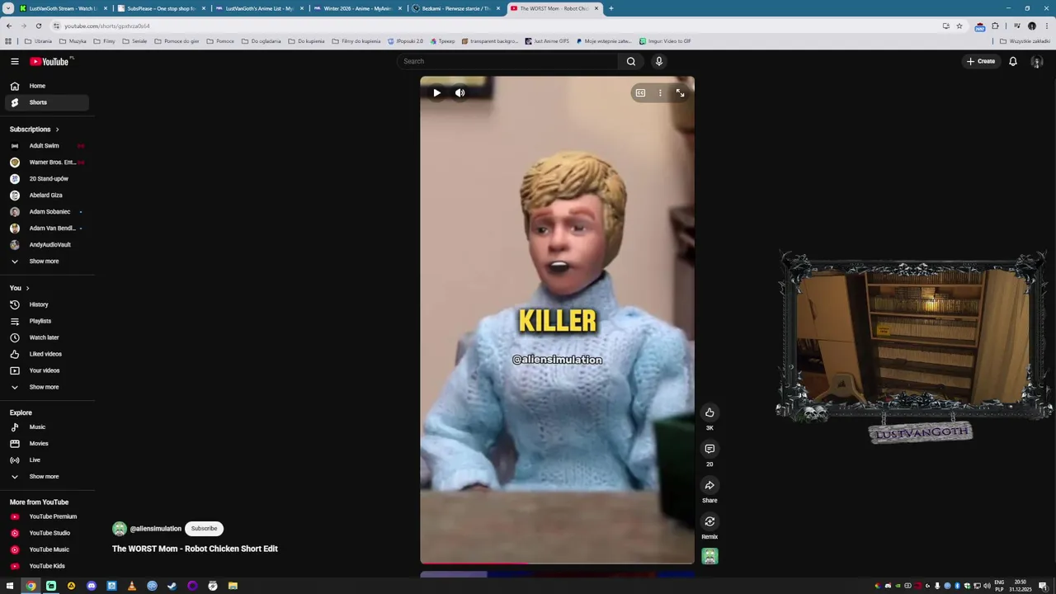The image size is (1056, 594).
Task: Subscribe to @aliensimulation
Action: (x=204, y=529)
